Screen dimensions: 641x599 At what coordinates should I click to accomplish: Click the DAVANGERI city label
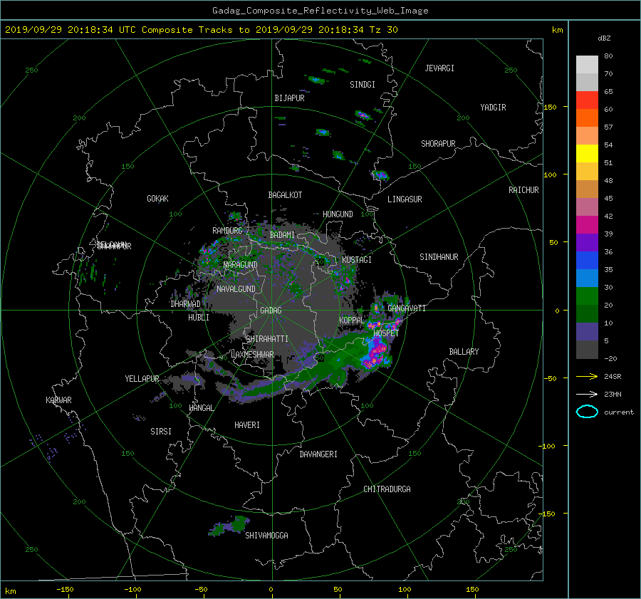pos(318,454)
